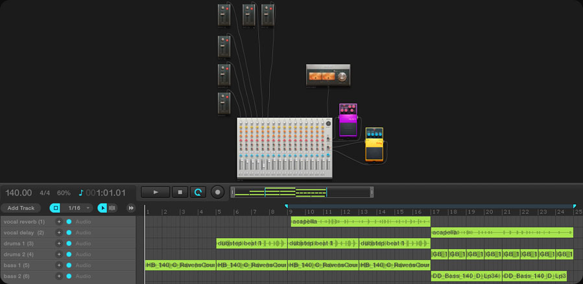Select the bass 2 (6) track name
This screenshot has width=583, height=284.
[18, 276]
